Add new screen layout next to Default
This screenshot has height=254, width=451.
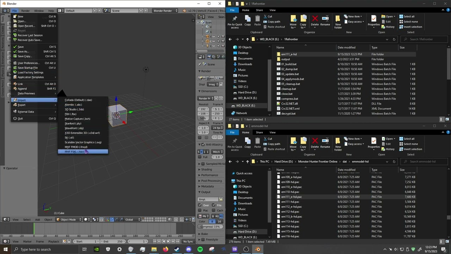(x=95, y=11)
